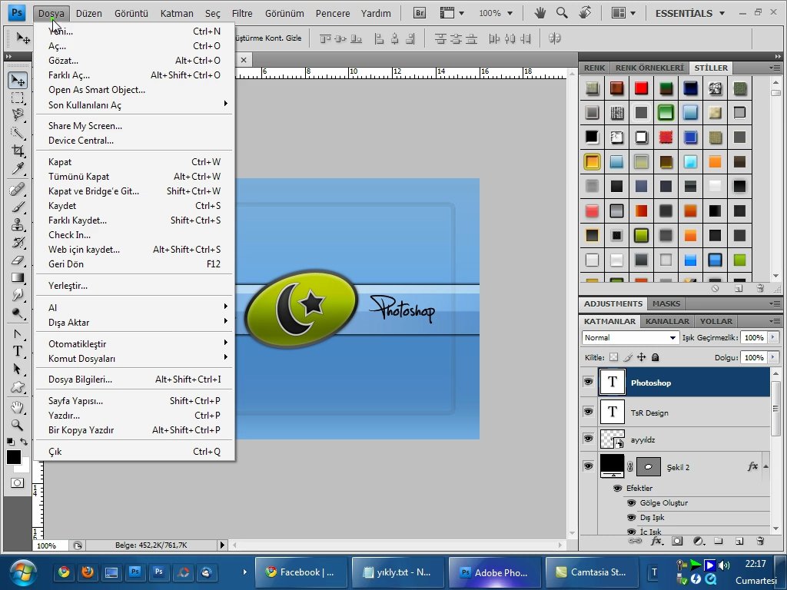
Task: Hide the Photoshop text layer
Action: [x=588, y=382]
